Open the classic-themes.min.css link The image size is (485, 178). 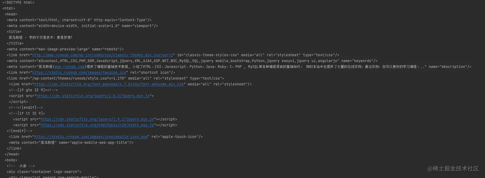pyautogui.click(x=103, y=55)
